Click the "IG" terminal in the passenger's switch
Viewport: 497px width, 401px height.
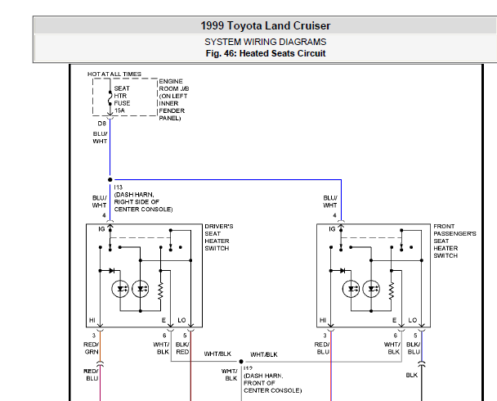click(x=332, y=229)
